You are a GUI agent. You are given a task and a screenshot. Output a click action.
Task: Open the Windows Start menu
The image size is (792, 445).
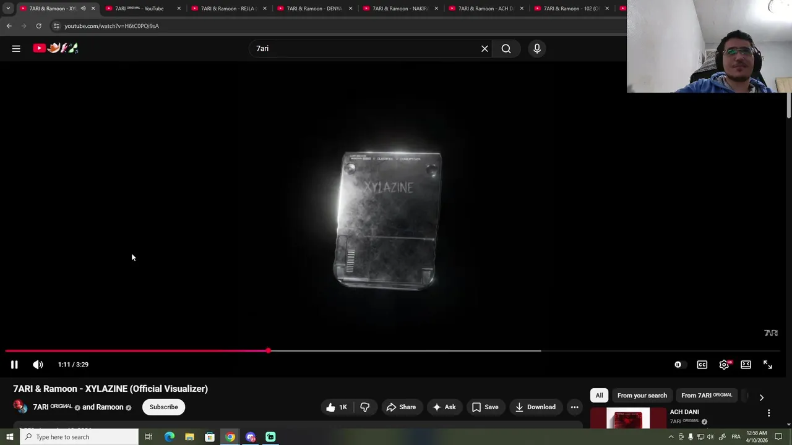pyautogui.click(x=9, y=437)
